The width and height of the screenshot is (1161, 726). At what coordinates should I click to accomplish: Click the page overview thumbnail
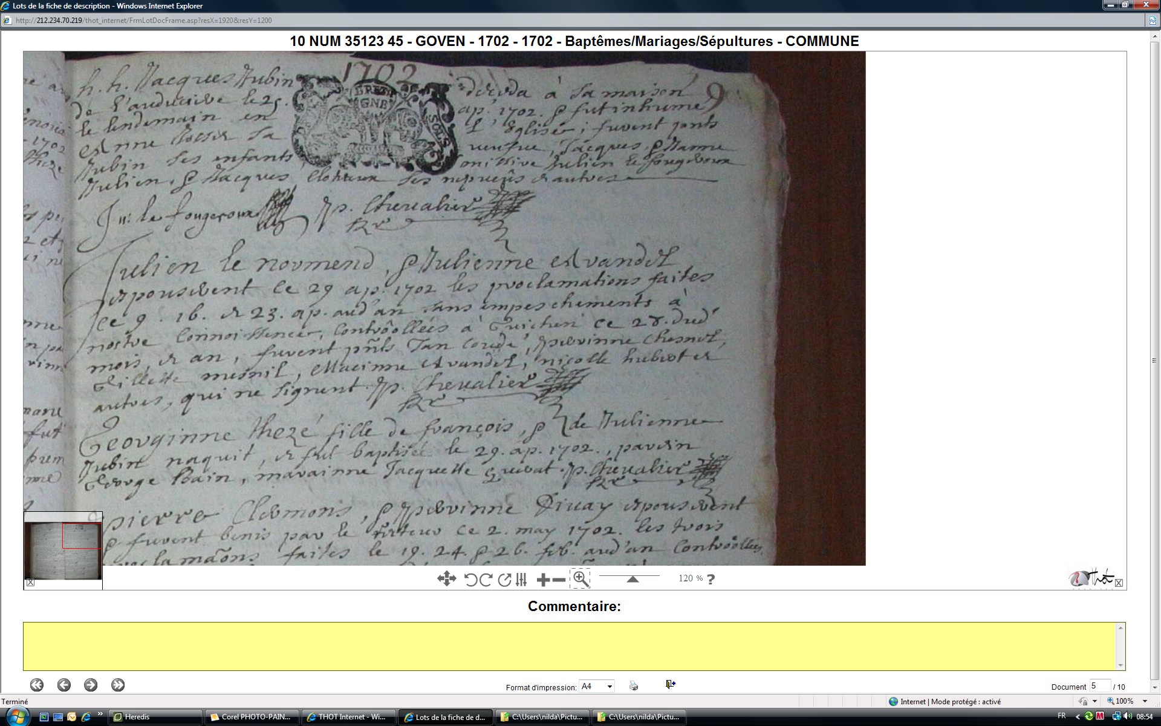(x=63, y=551)
